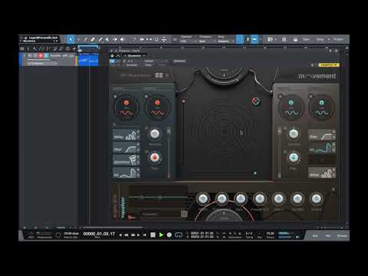Open the equalizer section dropdown arrow
The width and height of the screenshot is (368, 276).
point(184,214)
